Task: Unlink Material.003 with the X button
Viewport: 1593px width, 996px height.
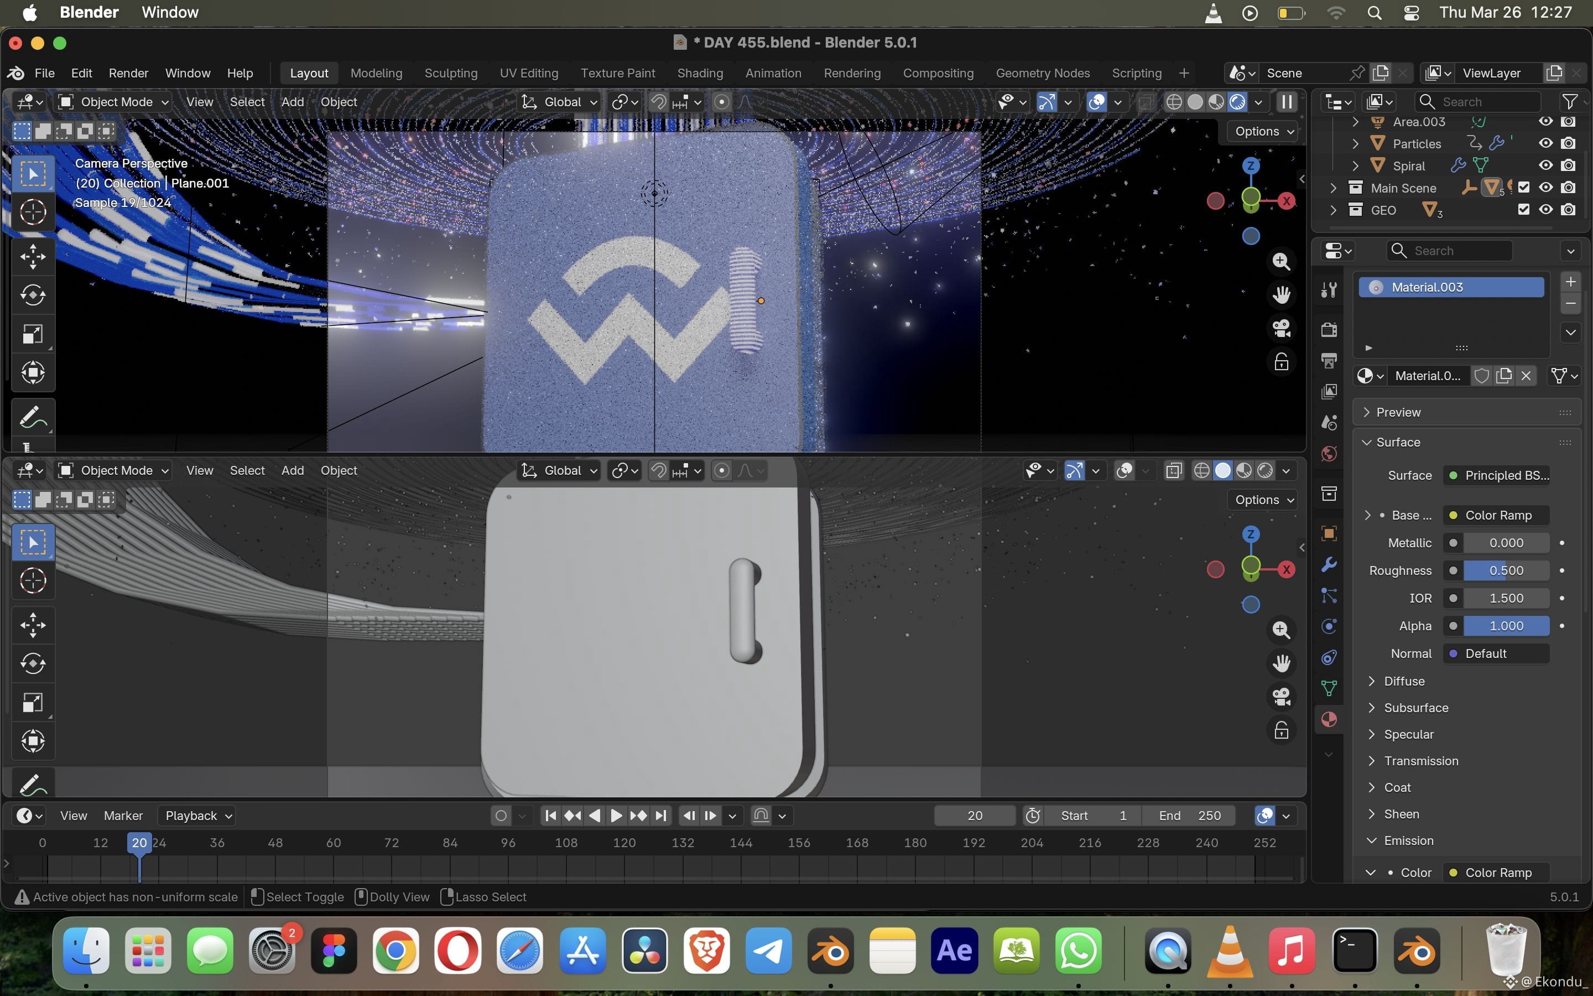Action: [1526, 376]
